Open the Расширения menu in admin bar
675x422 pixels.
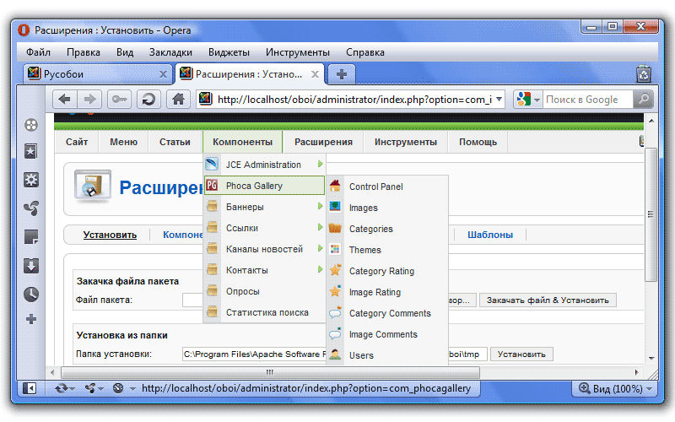point(323,142)
